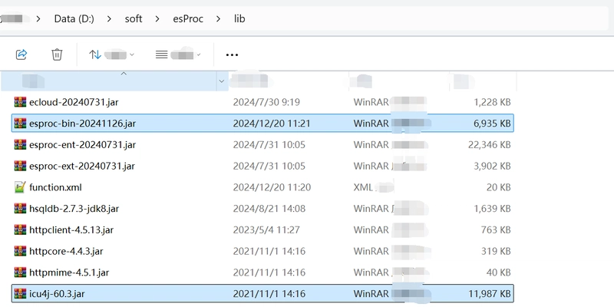The width and height of the screenshot is (614, 307).
Task: Click the size value 22,346 KB
Action: tap(490, 144)
